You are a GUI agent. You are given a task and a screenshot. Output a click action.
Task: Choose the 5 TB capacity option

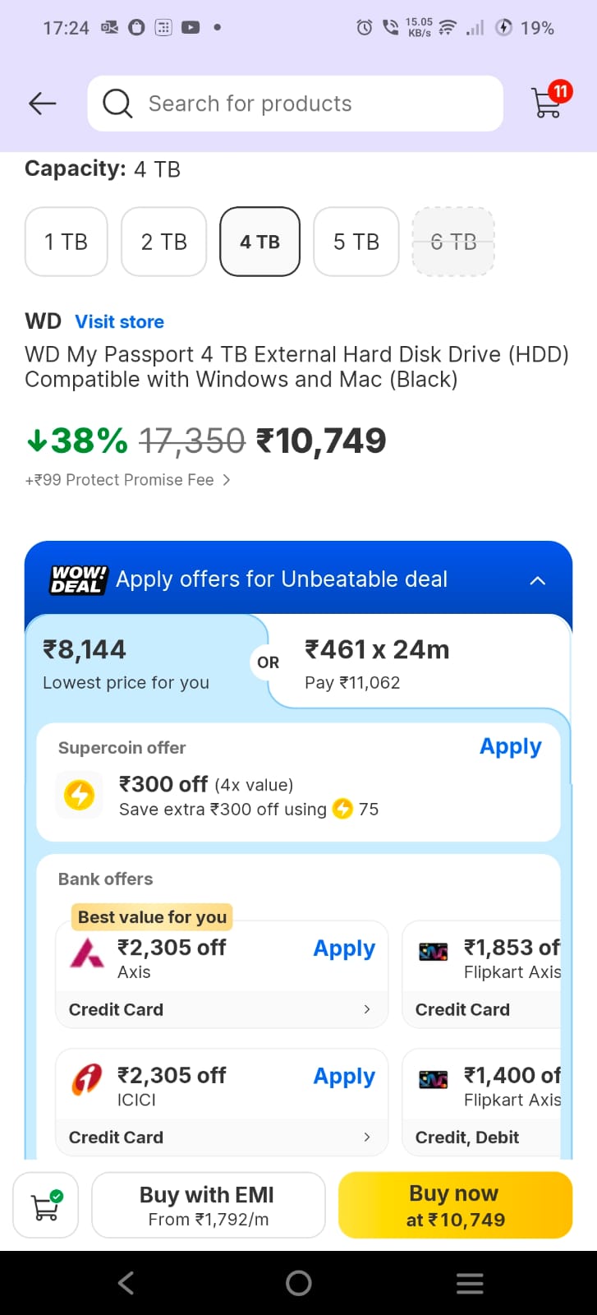(356, 242)
